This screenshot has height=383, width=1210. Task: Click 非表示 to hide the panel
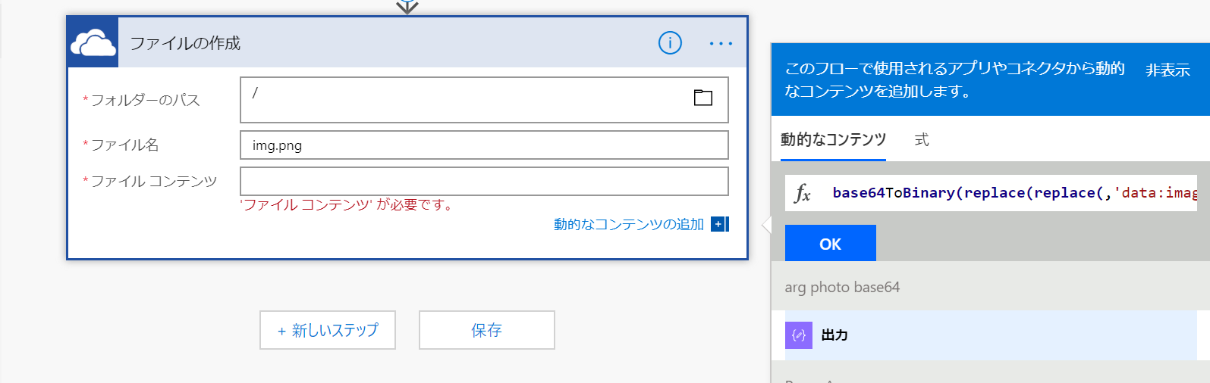coord(1168,70)
